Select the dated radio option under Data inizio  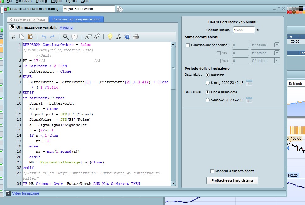pos(207,83)
